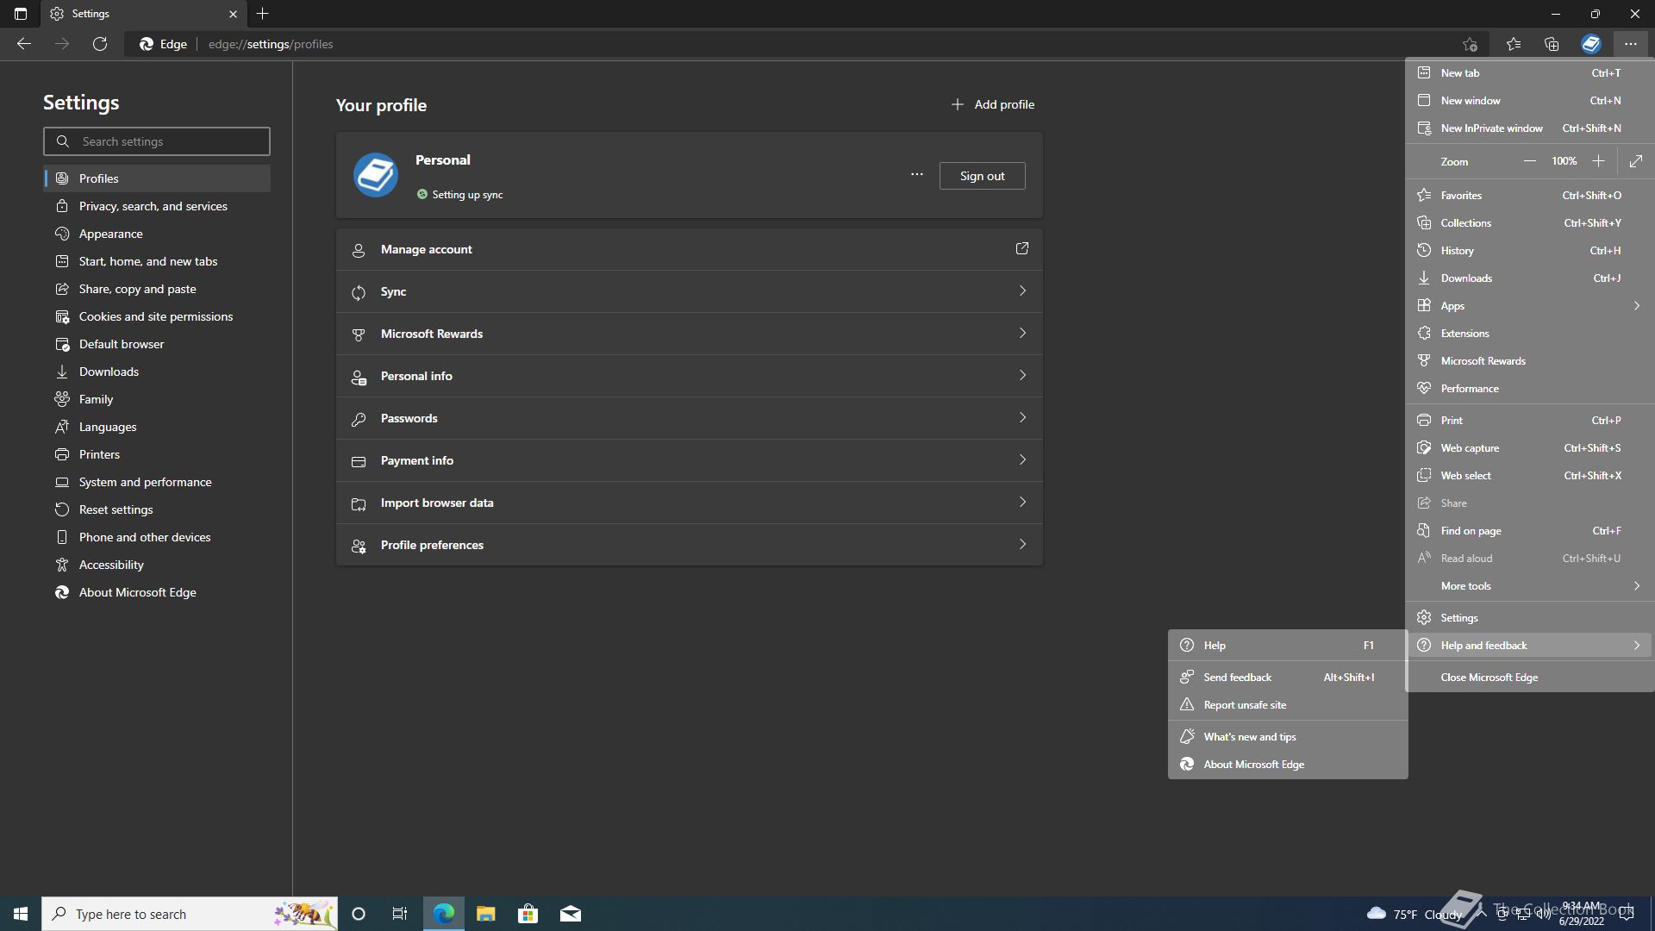Screen dimensions: 1655x931
Task: Expand the Microsoft Rewards row
Action: click(x=689, y=334)
